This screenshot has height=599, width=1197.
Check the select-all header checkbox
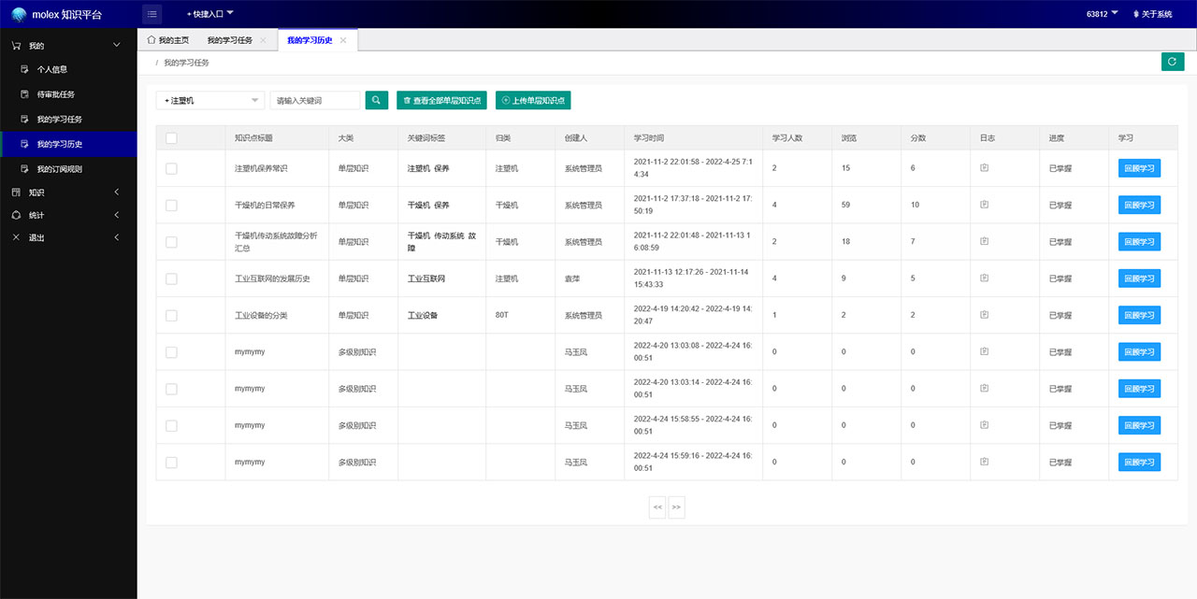point(171,138)
